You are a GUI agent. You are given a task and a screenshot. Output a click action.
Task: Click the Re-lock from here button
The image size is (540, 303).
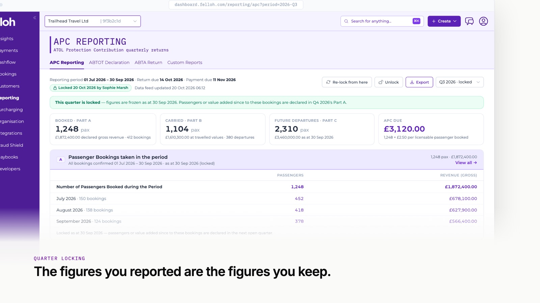click(347, 82)
